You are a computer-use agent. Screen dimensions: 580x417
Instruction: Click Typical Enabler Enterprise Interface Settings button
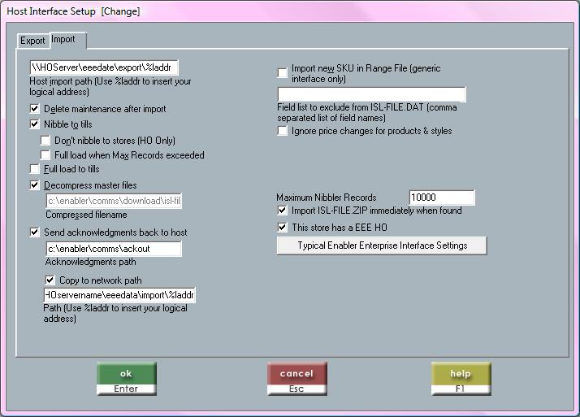coord(382,245)
